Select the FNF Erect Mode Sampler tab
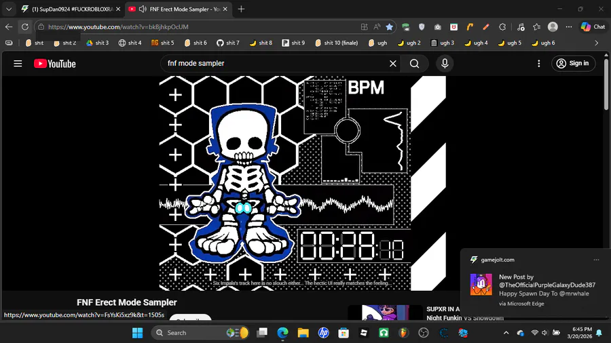This screenshot has height=343, width=611. 180,9
